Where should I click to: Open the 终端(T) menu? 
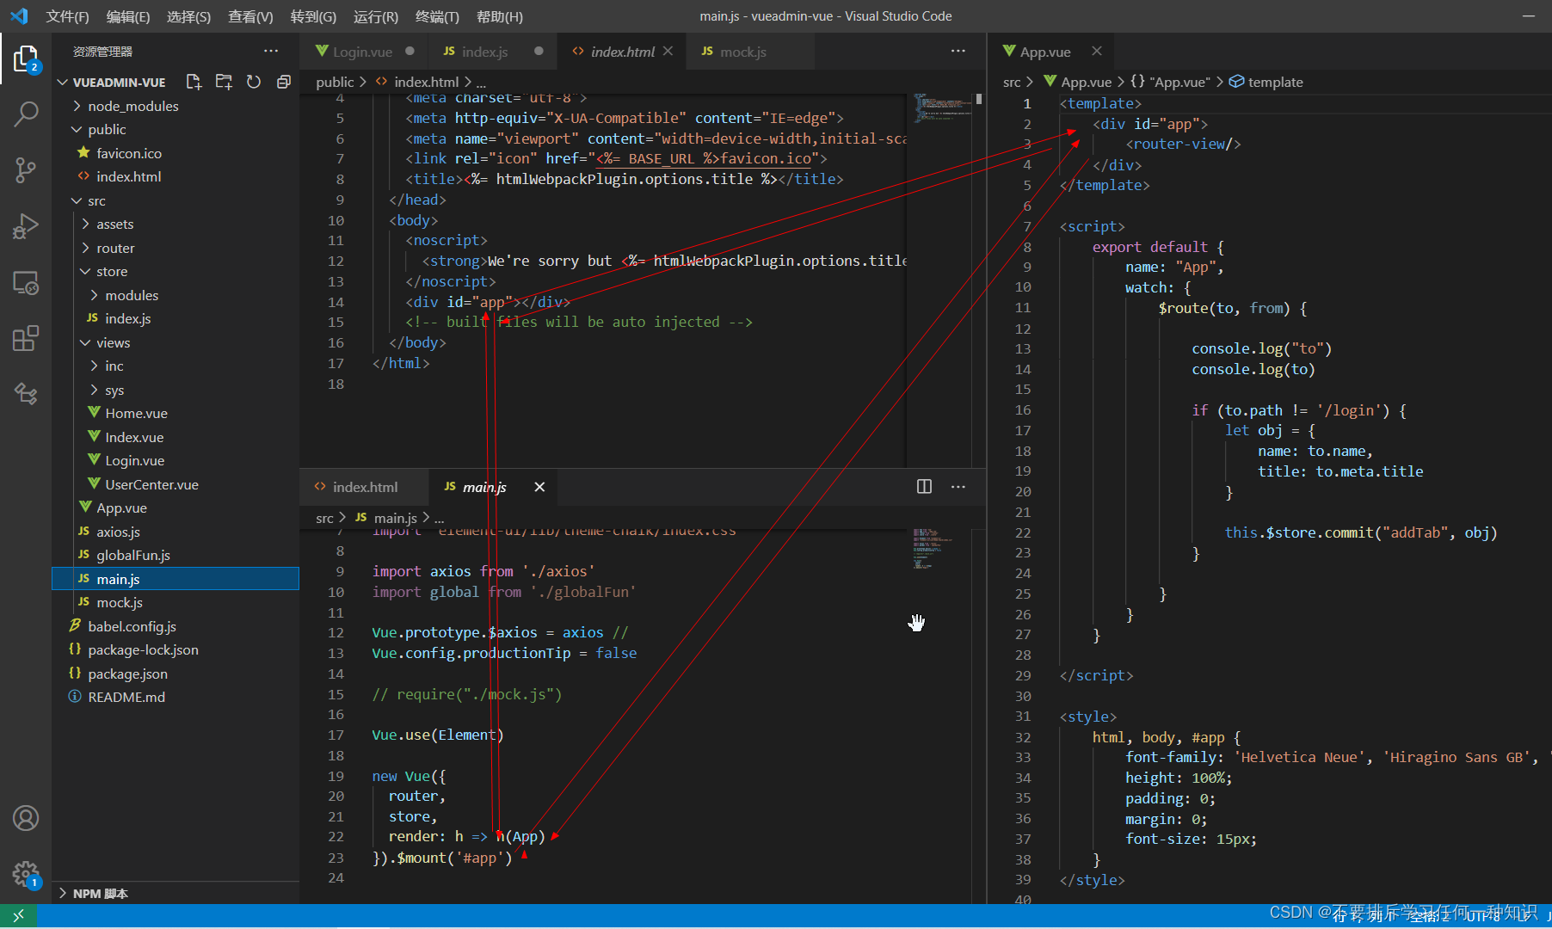(437, 16)
